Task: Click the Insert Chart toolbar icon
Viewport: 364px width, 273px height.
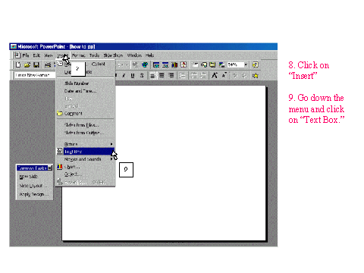Action: (174, 65)
